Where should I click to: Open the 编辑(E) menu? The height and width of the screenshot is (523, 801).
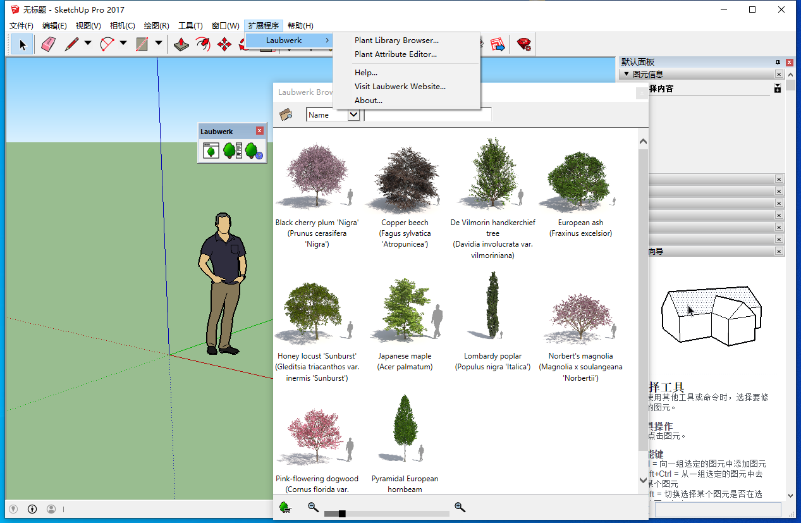pos(54,26)
